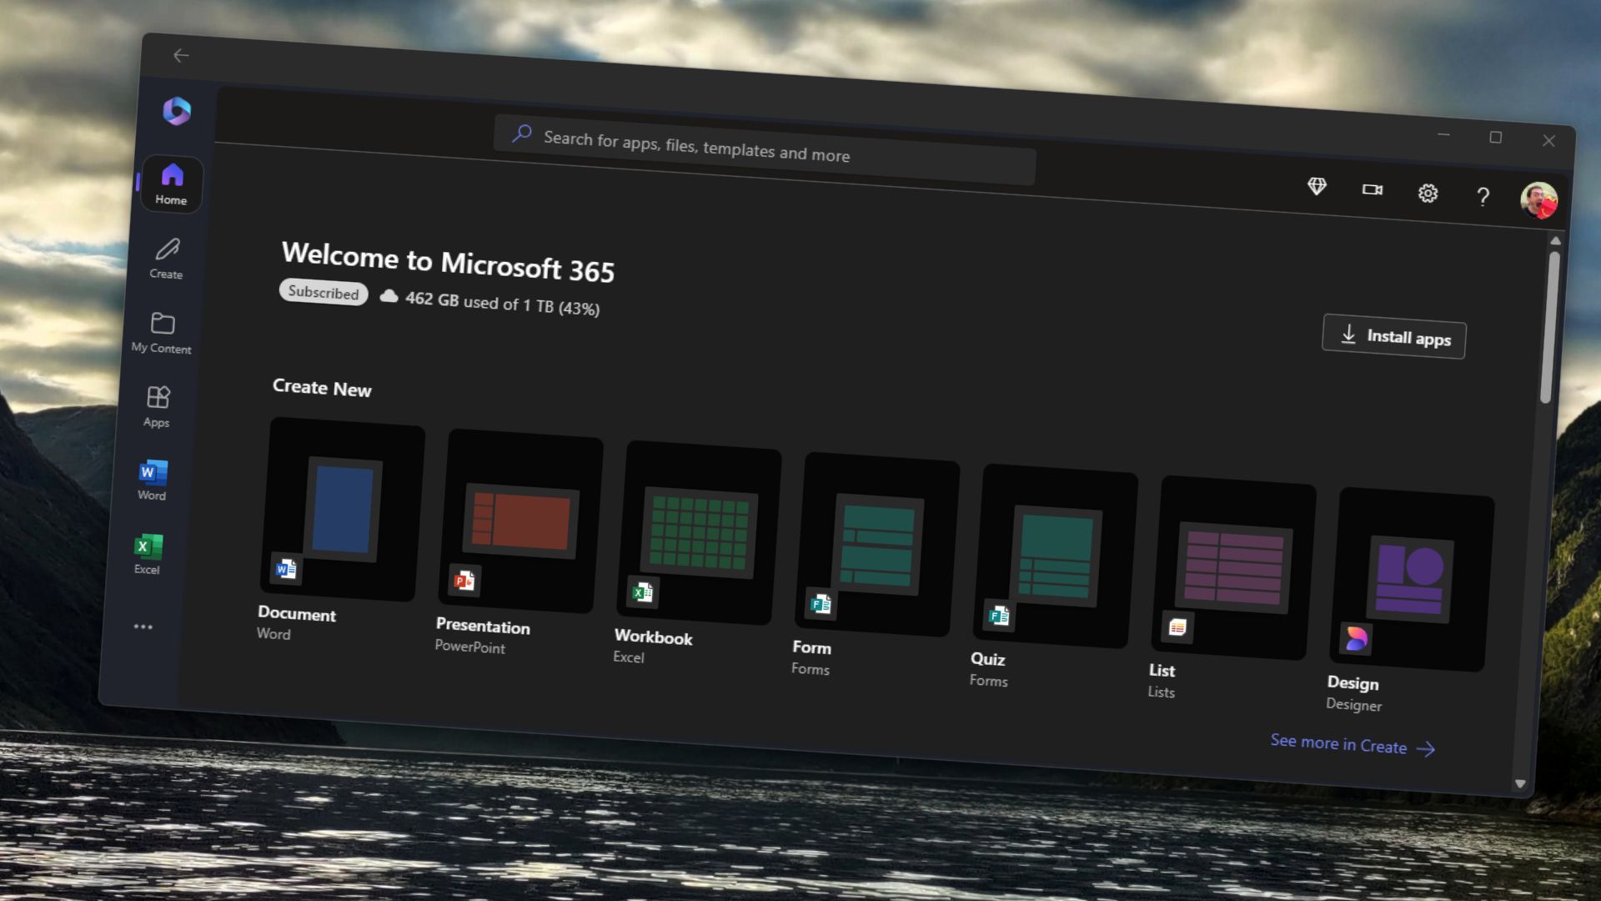This screenshot has height=901, width=1601.
Task: Click the Microsoft 365 logo
Action: click(x=178, y=109)
